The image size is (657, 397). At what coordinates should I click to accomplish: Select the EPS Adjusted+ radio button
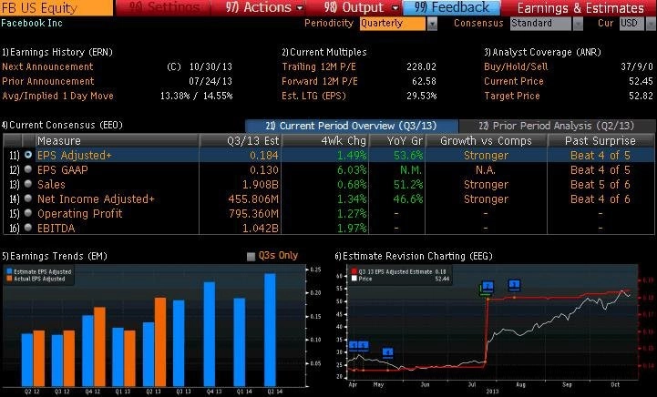pyautogui.click(x=27, y=156)
